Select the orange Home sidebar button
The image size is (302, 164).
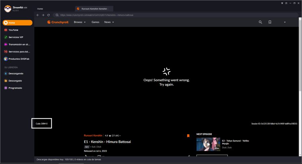pyautogui.click(x=17, y=23)
